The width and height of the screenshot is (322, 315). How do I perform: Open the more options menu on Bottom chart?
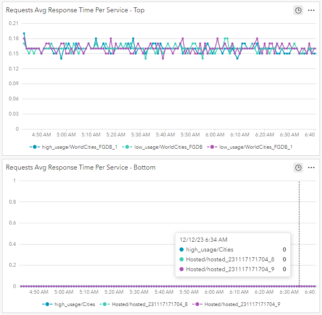pos(311,168)
